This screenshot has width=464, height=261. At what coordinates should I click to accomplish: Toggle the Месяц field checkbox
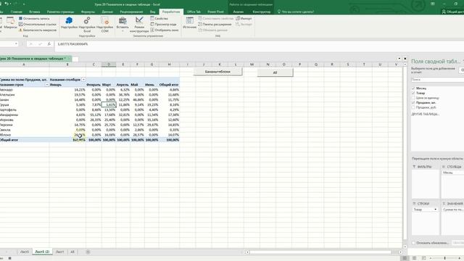pos(413,88)
